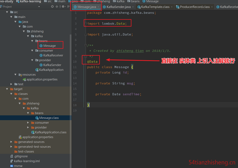This screenshot has width=238, height=168.
Task: Click the sendTime field on line 16
Action: pos(131,94)
